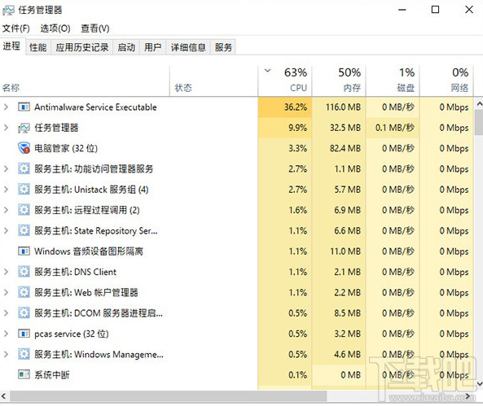Click gear icon for DNS Client

tap(24, 272)
